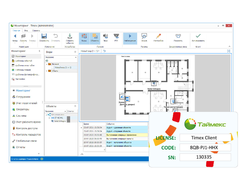Viewport: 243px width, 179px height.
Task: Toggle the Objects (Объекты) panel button
Action: (x=95, y=37)
